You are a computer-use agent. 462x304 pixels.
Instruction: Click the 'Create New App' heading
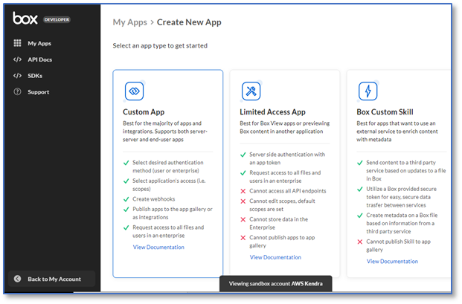click(x=189, y=22)
